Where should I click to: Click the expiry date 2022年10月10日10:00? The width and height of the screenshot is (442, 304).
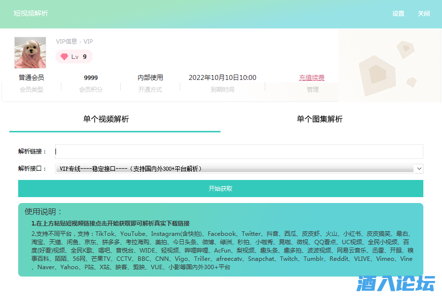coord(222,77)
